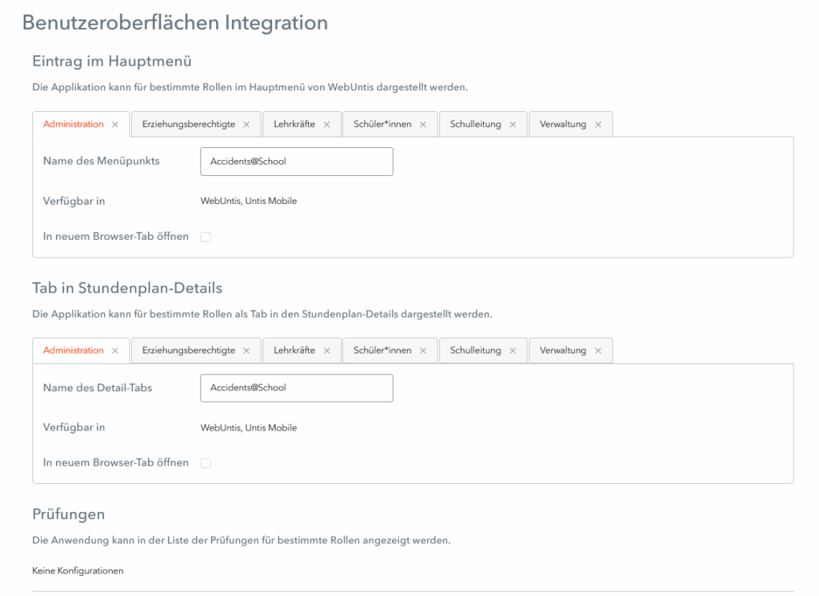Focus the Name des Detail-Tabs input field
Screen dimensions: 819x596
pos(296,388)
